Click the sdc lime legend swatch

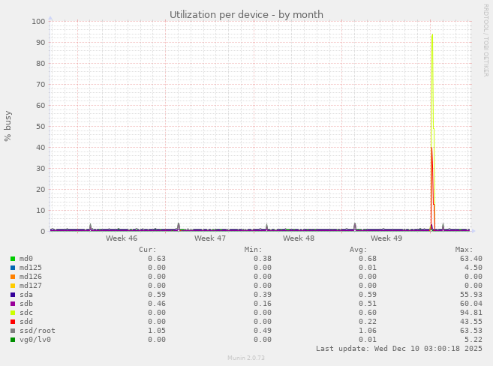13,313
